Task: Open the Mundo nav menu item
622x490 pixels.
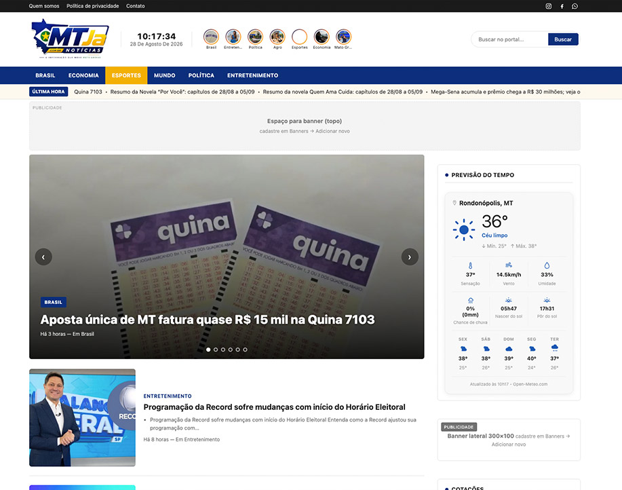Action: click(165, 75)
